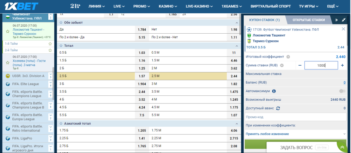Screen dimensions: 351x153
Task: Collapse the Тотал section
Action: (x=236, y=46)
